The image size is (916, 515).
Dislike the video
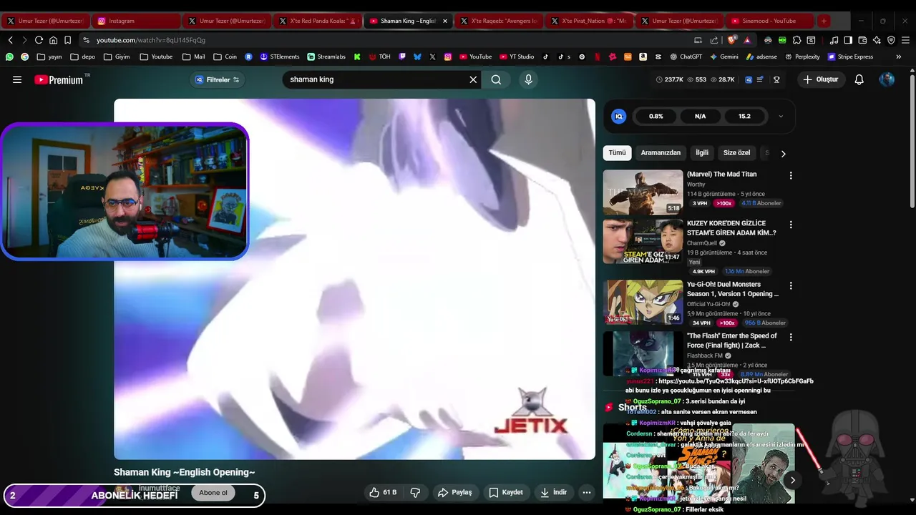click(x=415, y=492)
